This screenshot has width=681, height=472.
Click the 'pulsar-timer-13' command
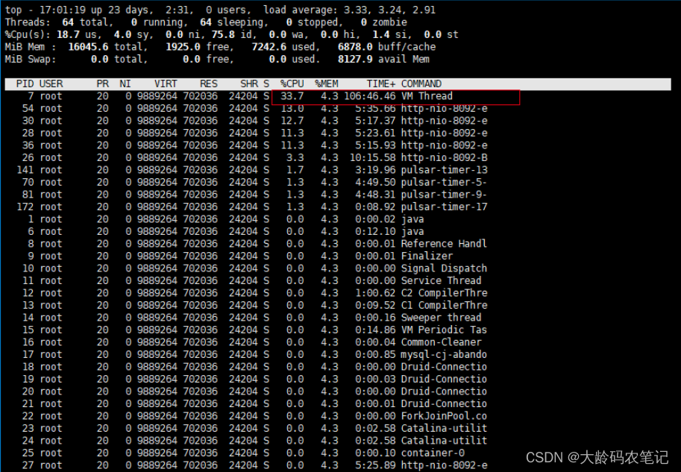(x=445, y=170)
